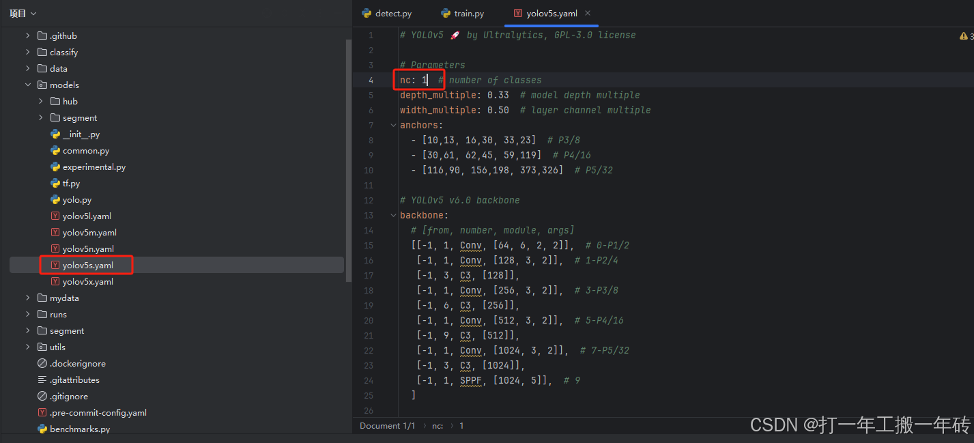This screenshot has width=974, height=443.
Task: Click the nc: breadcrumb segment
Action: (x=438, y=425)
